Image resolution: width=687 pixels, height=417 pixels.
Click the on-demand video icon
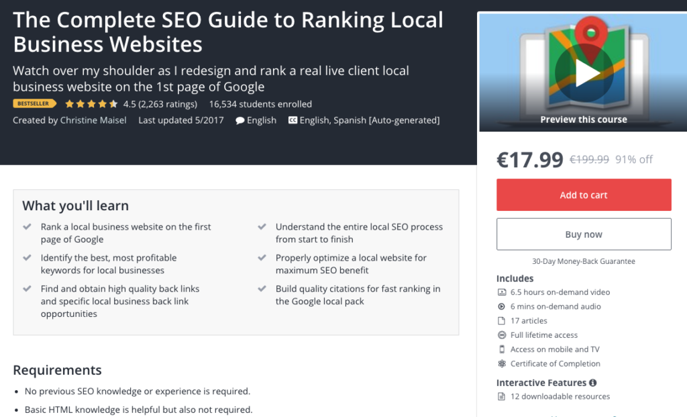click(x=502, y=292)
